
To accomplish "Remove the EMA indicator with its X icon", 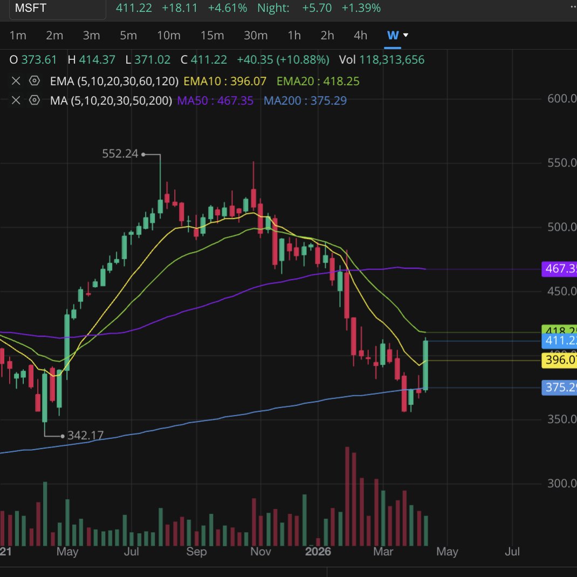I will (16, 81).
